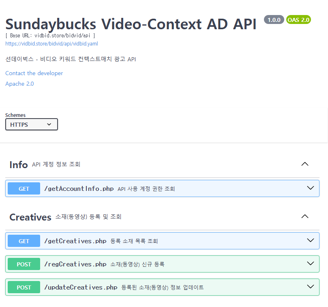Click the '소재(동영상) 신규 등록' description
The width and height of the screenshot is (328, 307).
pyautogui.click(x=137, y=264)
